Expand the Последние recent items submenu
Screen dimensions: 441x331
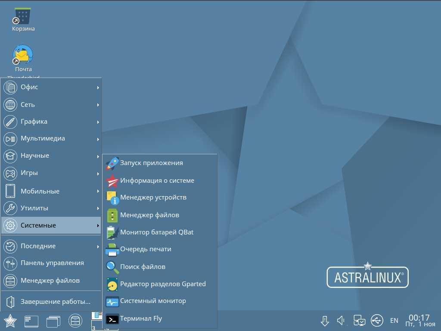51,246
